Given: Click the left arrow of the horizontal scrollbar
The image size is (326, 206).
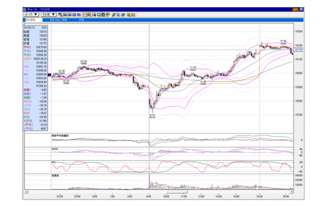Looking at the screenshot, I should pyautogui.click(x=26, y=191).
